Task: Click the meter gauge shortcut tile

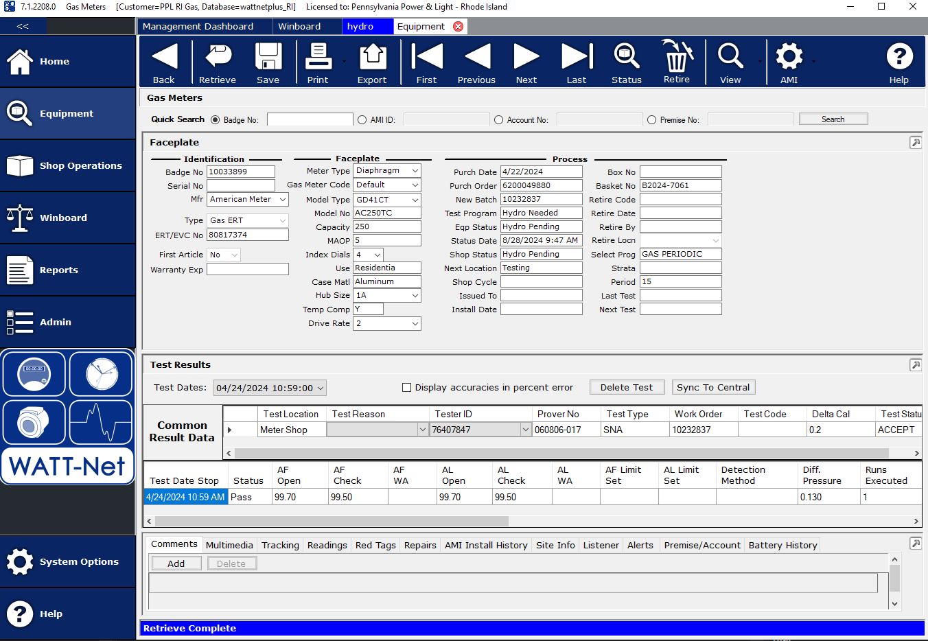Action: coord(34,374)
